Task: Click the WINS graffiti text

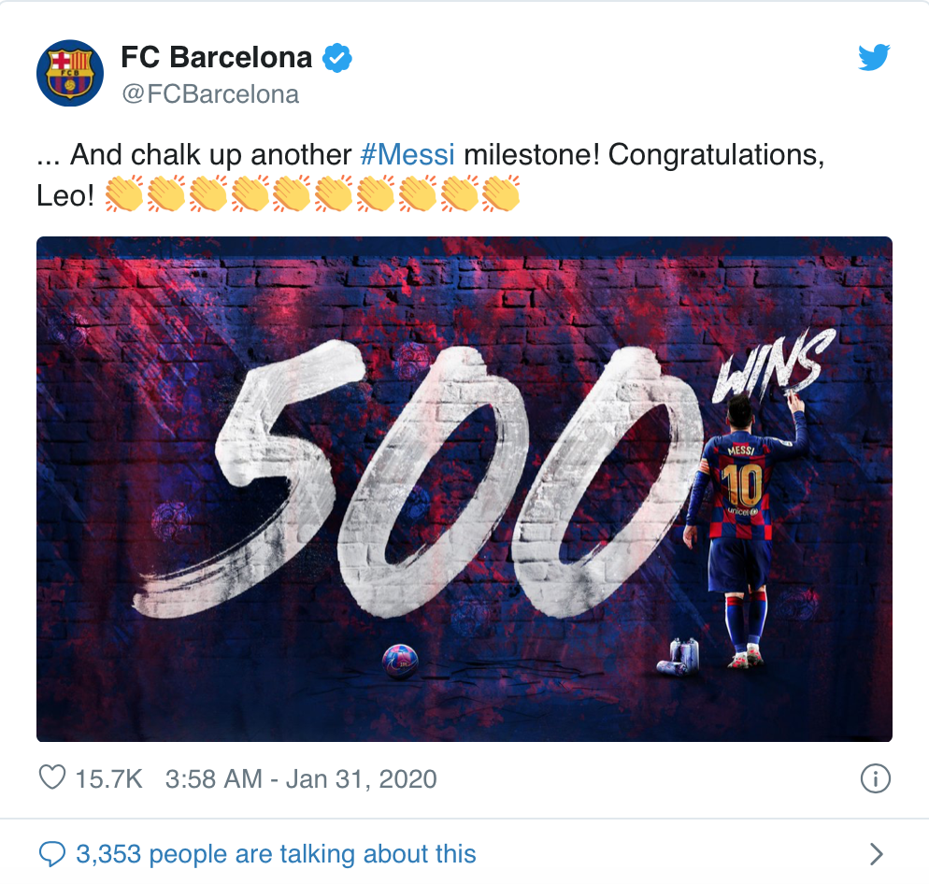Action: [x=772, y=365]
